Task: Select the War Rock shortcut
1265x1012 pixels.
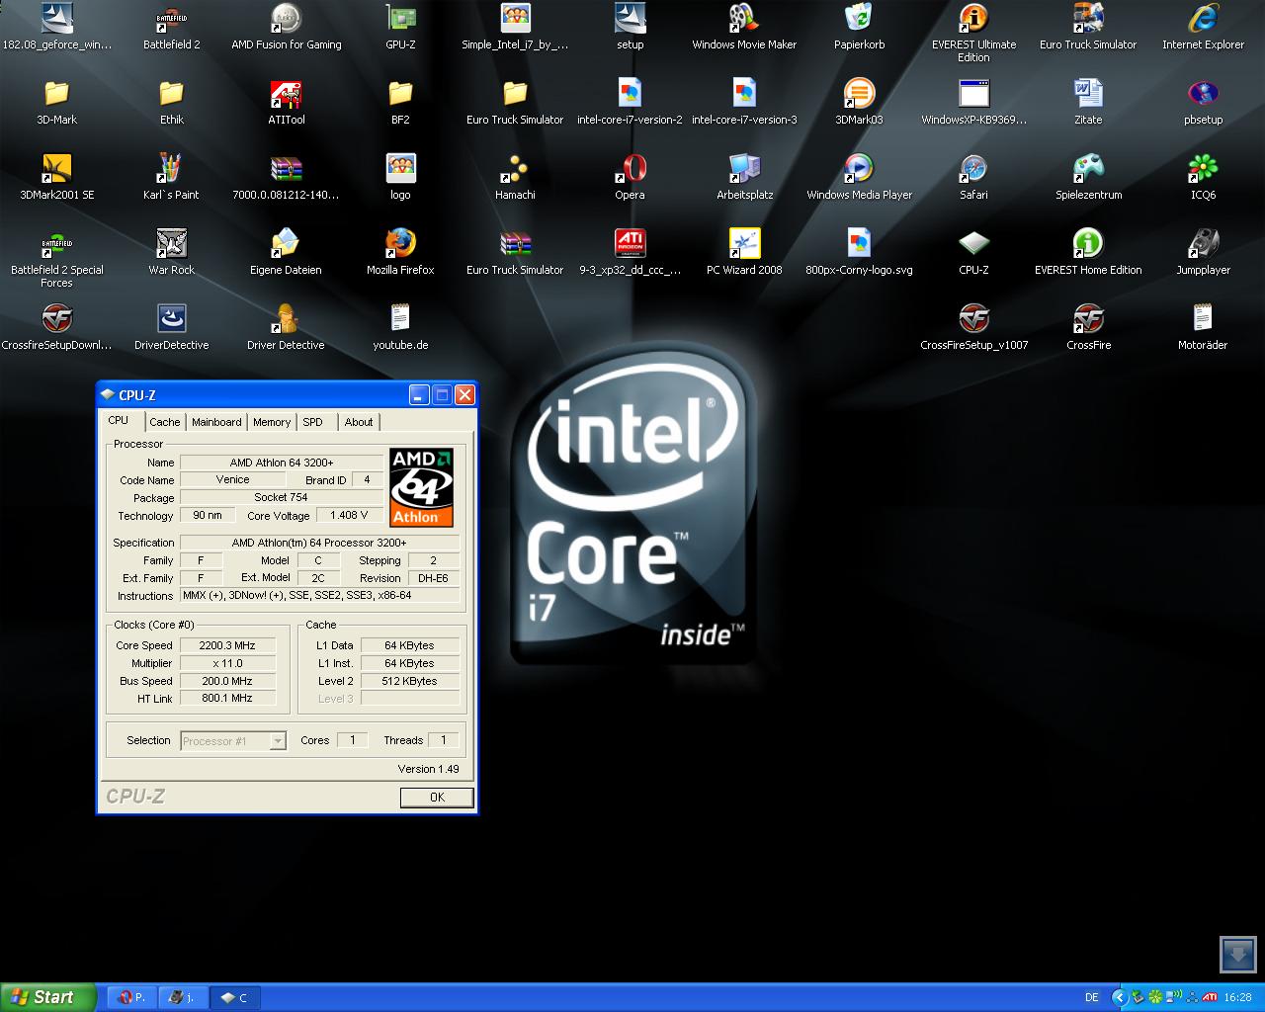Action: 171,252
